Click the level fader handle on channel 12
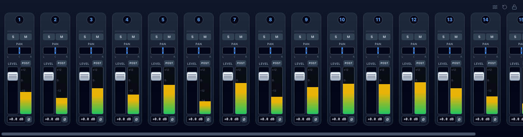 click(x=407, y=76)
